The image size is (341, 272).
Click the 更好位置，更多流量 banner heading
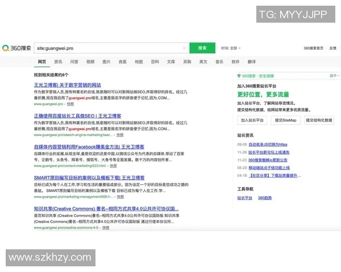(x=263, y=95)
